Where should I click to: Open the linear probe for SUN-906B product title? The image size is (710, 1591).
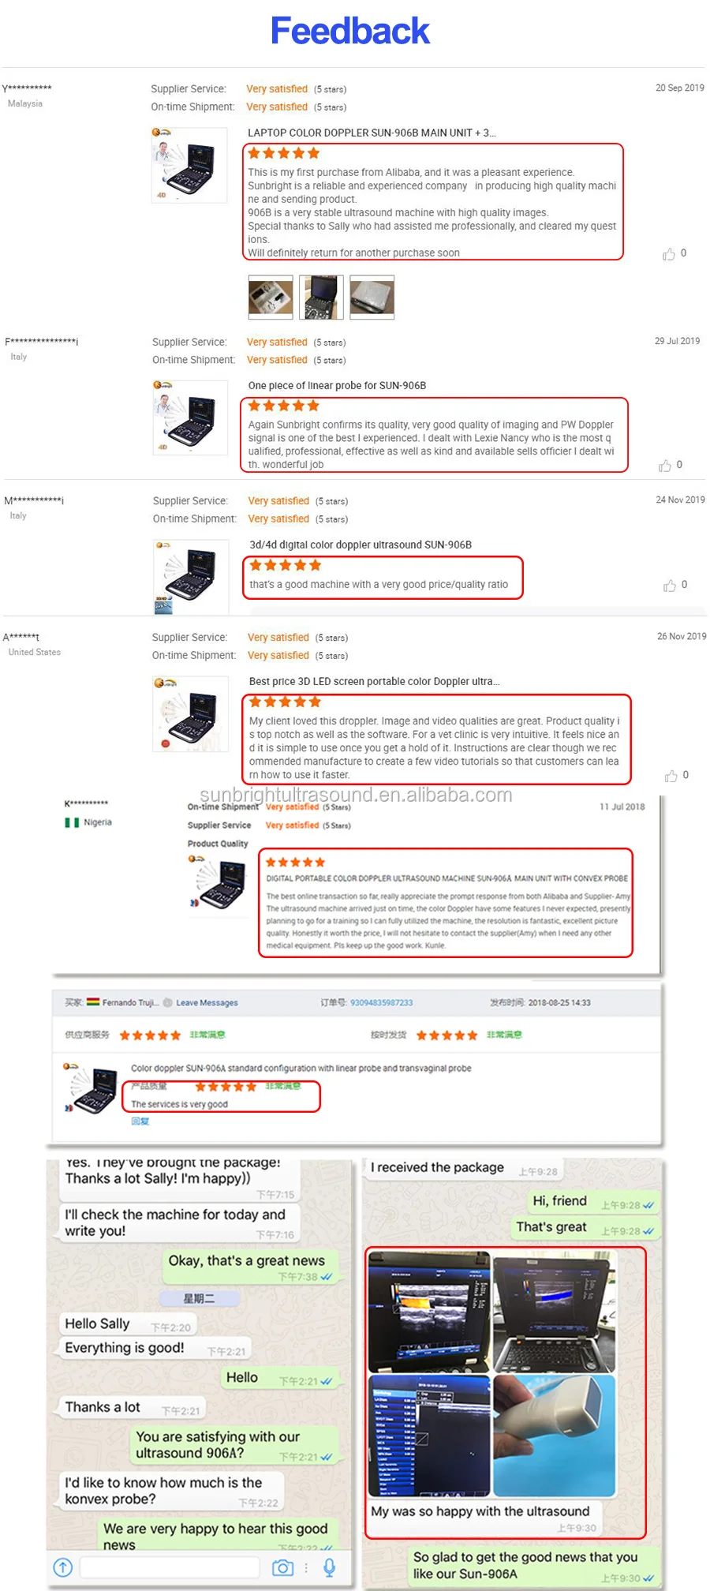pos(337,386)
